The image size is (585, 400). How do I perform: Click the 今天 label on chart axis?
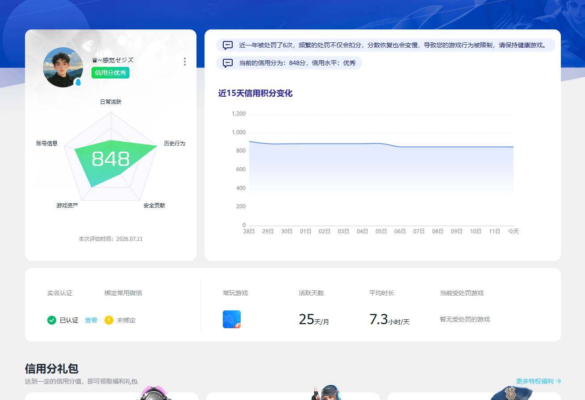coord(513,231)
